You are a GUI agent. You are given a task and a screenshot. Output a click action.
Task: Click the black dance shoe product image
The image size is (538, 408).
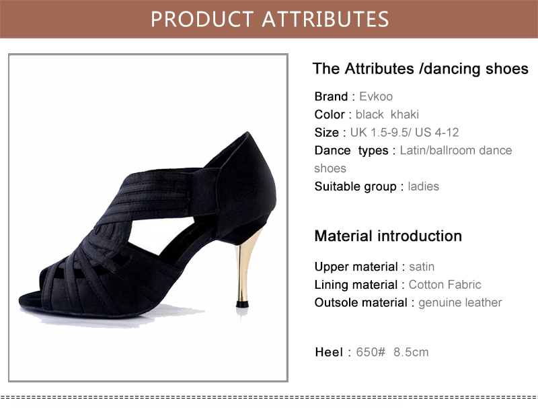click(148, 222)
